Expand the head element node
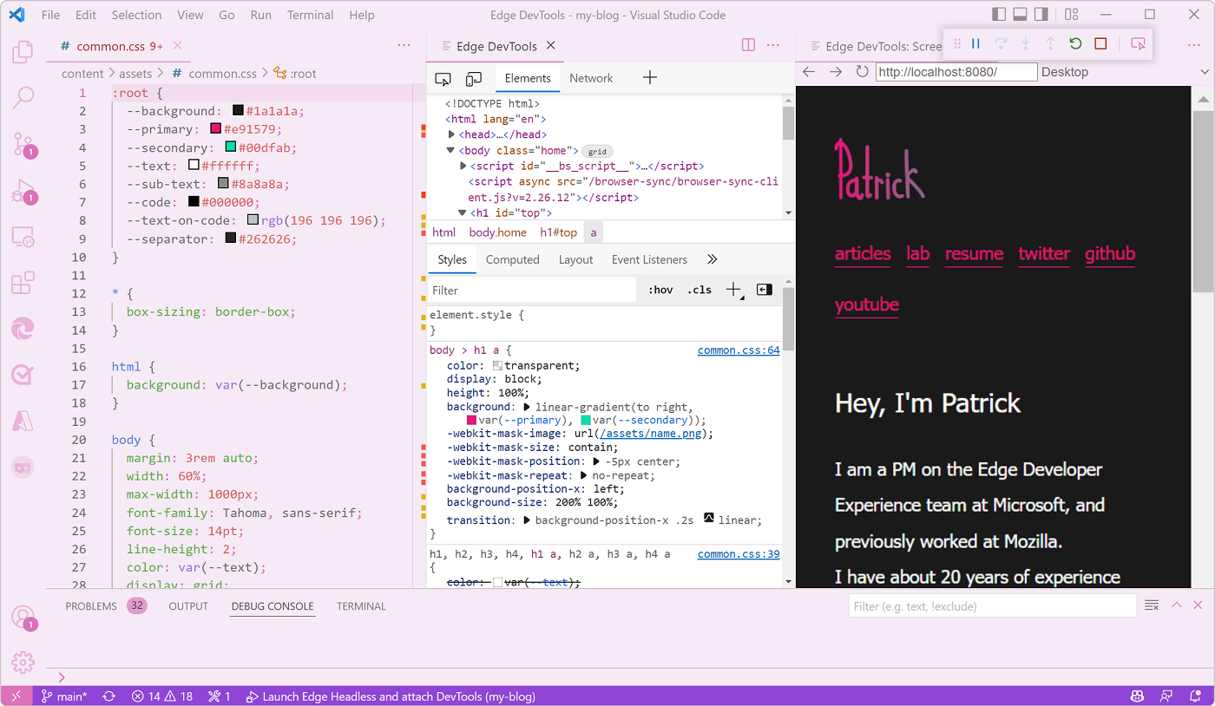1215x706 pixels. click(x=451, y=134)
